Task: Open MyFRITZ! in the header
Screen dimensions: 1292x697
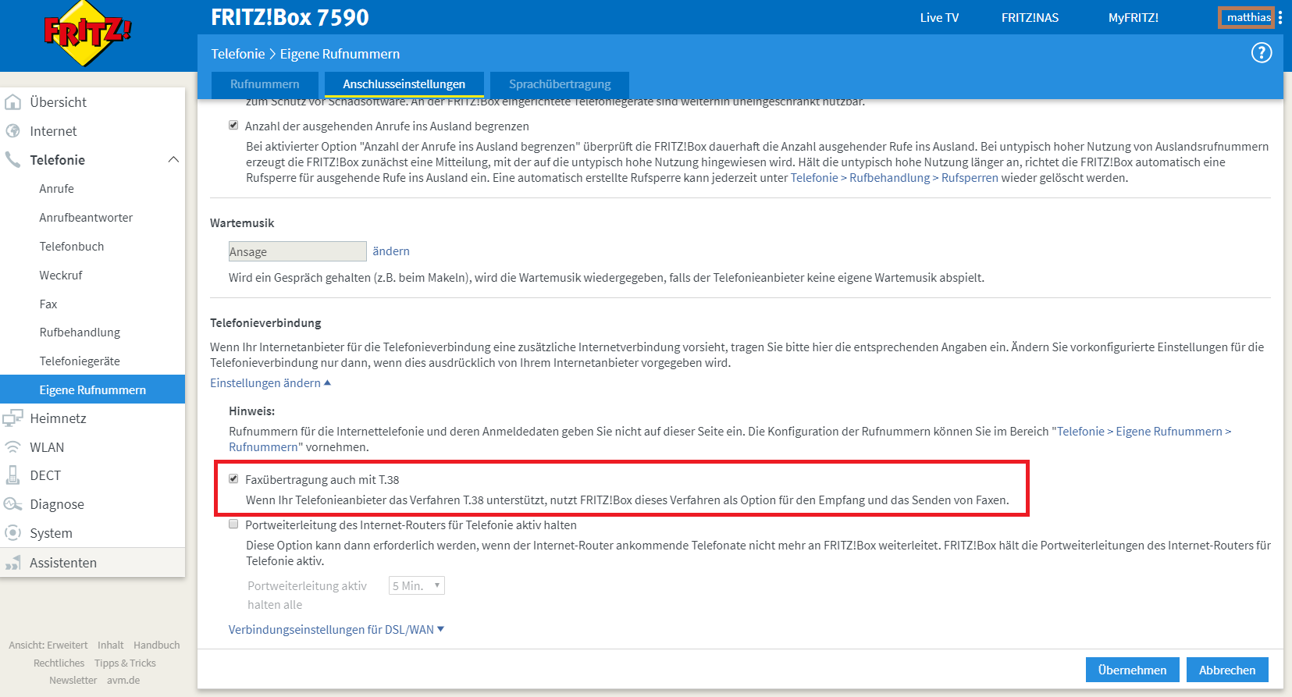Action: [x=1134, y=18]
